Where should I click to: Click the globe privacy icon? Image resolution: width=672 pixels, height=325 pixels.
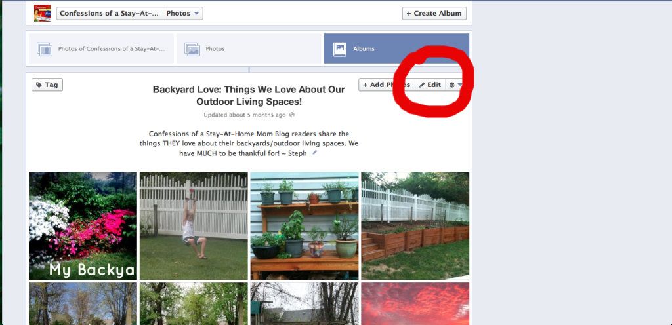pos(292,115)
